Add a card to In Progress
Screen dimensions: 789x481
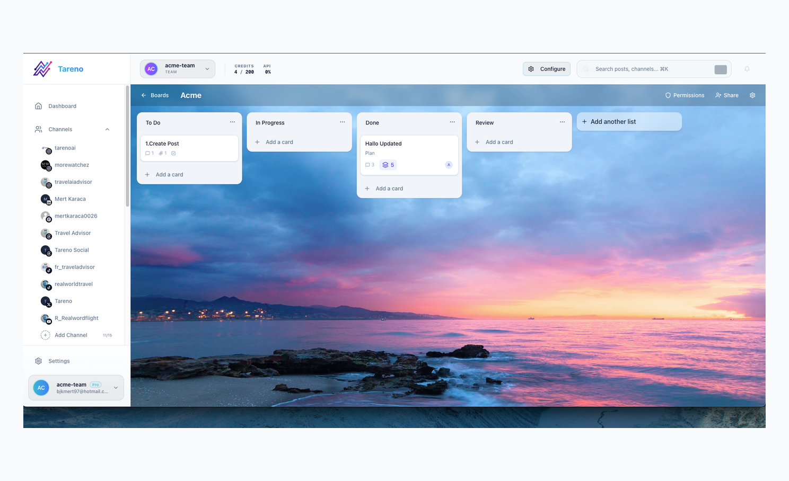pyautogui.click(x=274, y=142)
